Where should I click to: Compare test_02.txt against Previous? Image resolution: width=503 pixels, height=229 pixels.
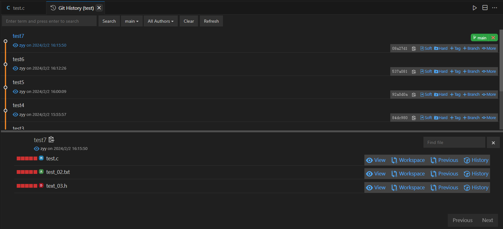444,174
